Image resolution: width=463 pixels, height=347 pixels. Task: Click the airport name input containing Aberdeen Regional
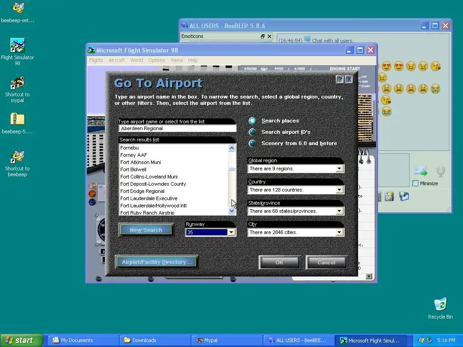point(177,128)
